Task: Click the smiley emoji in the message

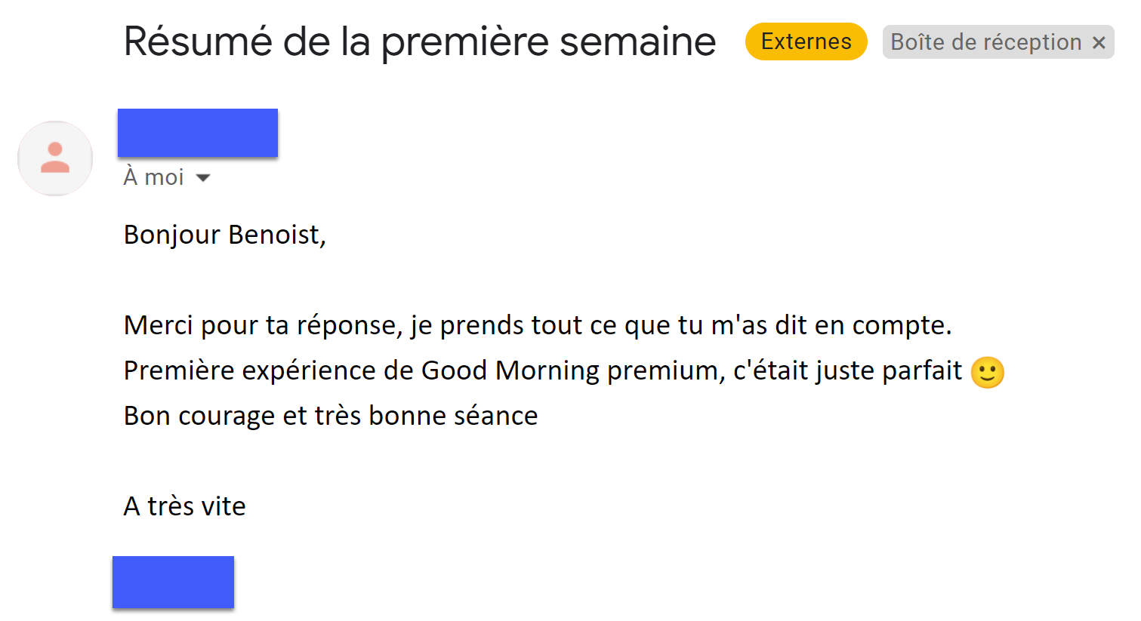Action: 987,372
